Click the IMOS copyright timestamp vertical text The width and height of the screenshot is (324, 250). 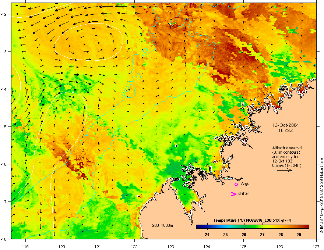click(x=321, y=196)
